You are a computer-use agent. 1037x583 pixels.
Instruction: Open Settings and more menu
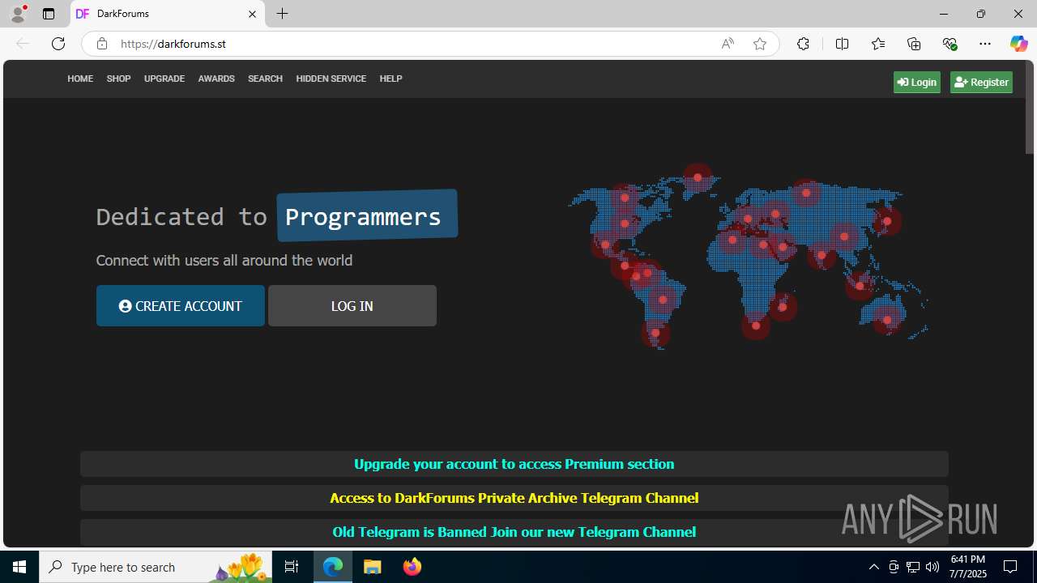click(x=985, y=44)
